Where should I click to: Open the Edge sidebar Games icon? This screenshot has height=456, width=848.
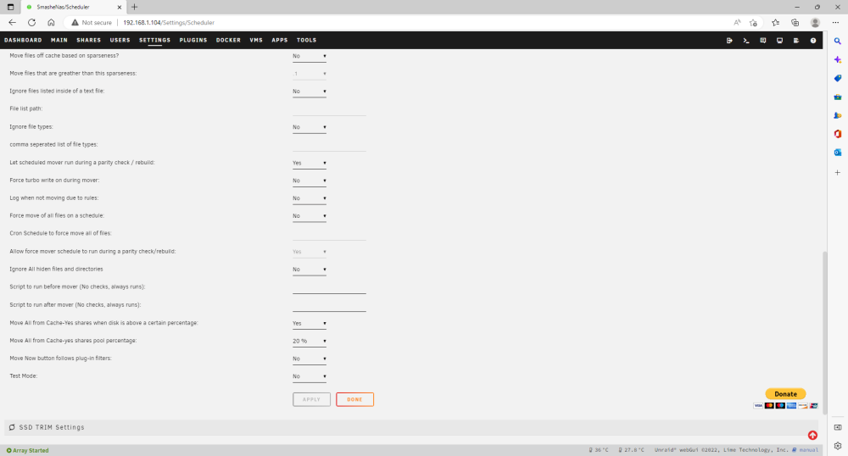click(837, 115)
